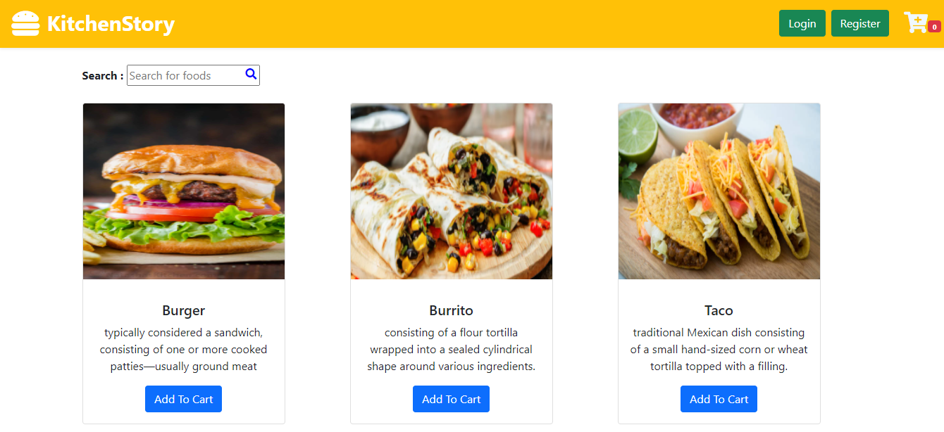Select the Burrito title text

click(451, 310)
